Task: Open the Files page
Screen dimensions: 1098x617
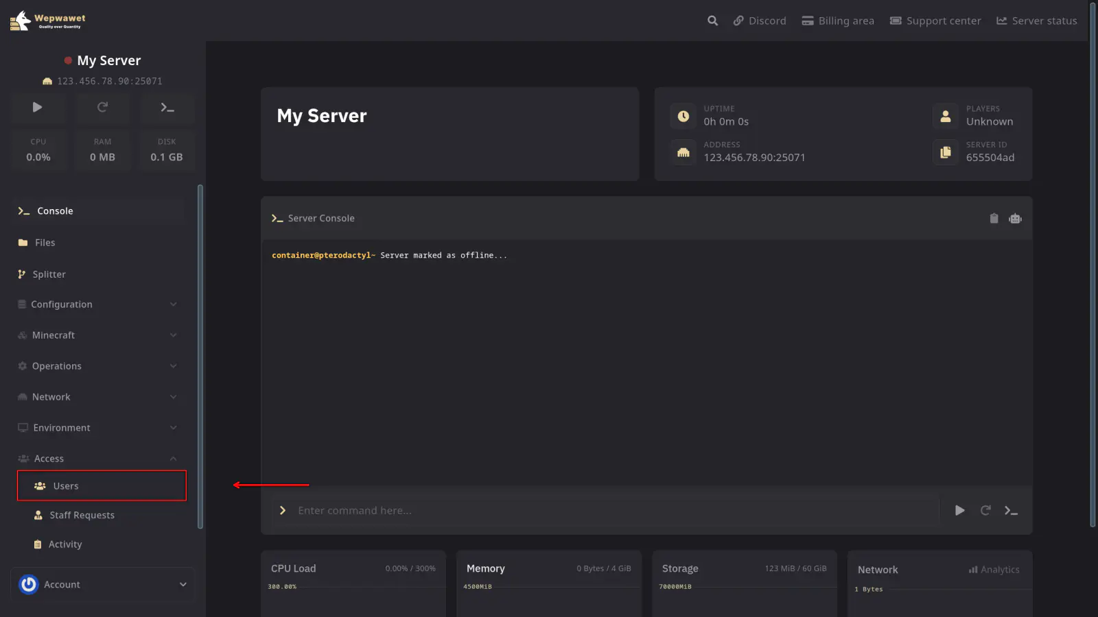Action: [45, 243]
